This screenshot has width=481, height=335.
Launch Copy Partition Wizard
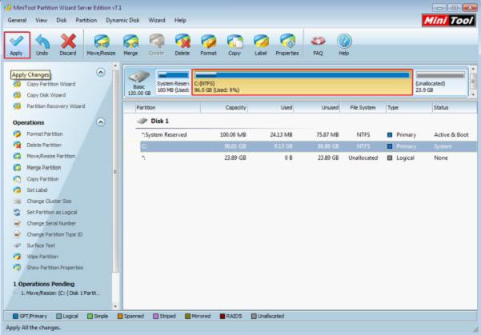[45, 84]
